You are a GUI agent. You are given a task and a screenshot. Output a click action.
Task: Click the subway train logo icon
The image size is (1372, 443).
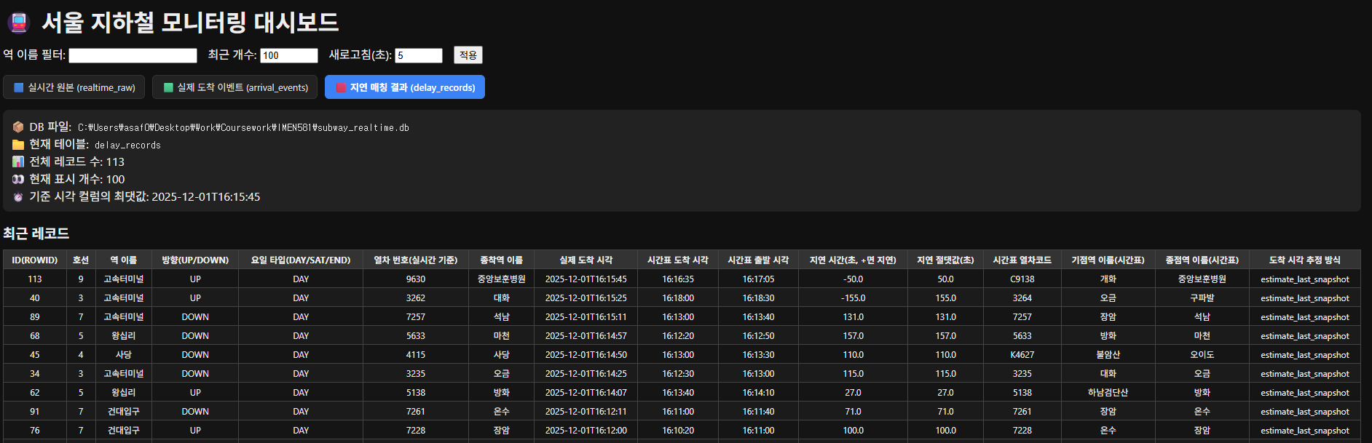(x=19, y=23)
